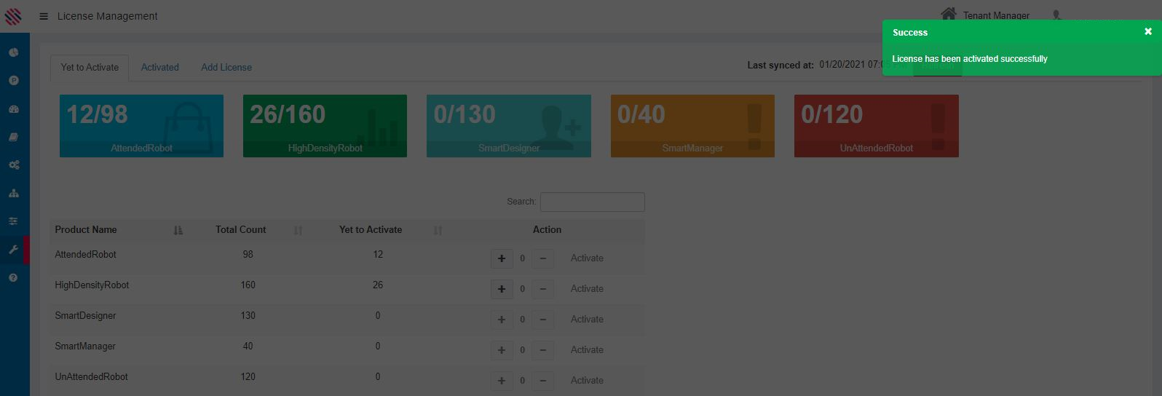
Task: Increase AttendedRobot activation count with plus
Action: tap(502, 258)
